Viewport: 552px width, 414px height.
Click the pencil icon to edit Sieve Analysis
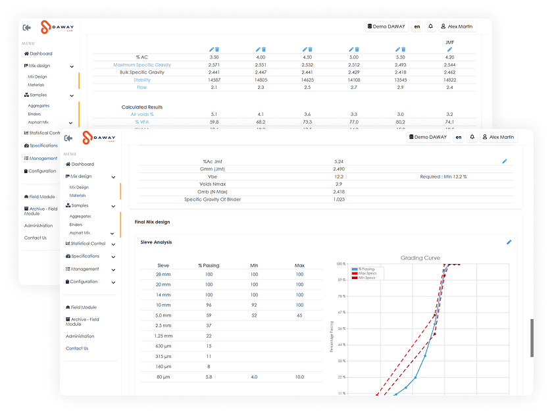point(509,242)
